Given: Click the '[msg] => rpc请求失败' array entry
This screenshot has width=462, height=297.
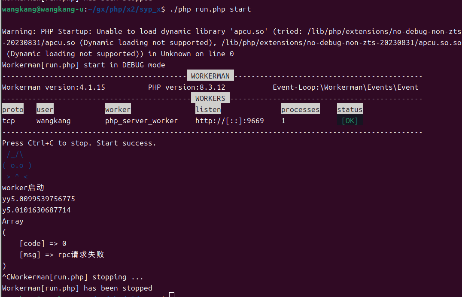Looking at the screenshot, I should point(62,255).
